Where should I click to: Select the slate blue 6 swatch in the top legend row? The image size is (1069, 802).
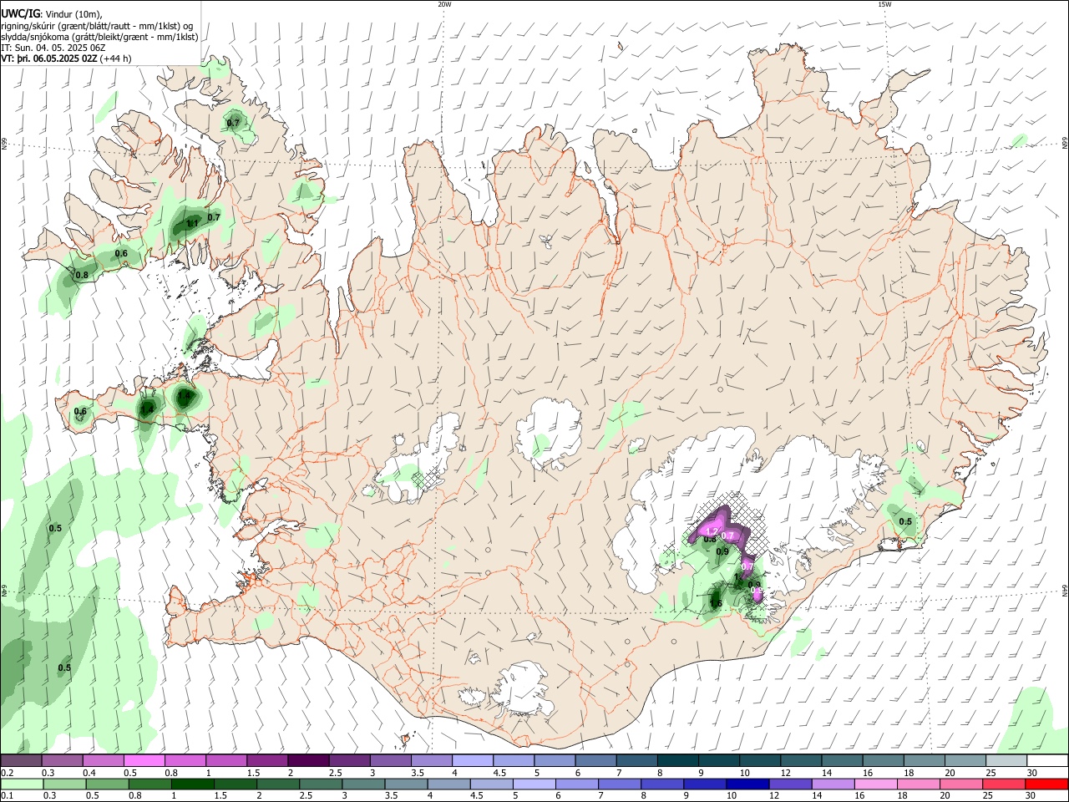click(596, 761)
